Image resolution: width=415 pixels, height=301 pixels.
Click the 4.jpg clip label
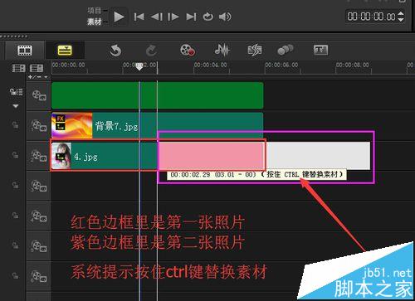tap(85, 157)
